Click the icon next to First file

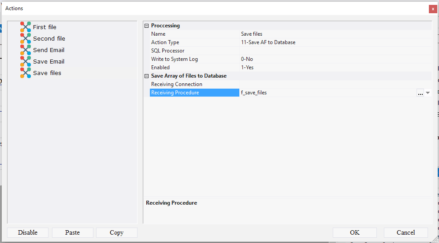coord(26,27)
